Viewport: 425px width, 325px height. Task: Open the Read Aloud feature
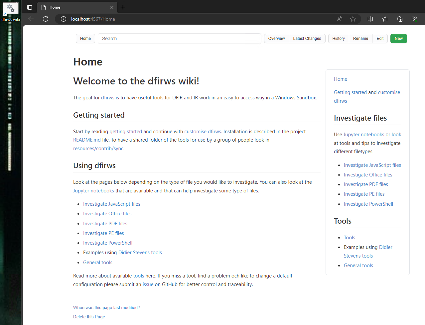(340, 19)
